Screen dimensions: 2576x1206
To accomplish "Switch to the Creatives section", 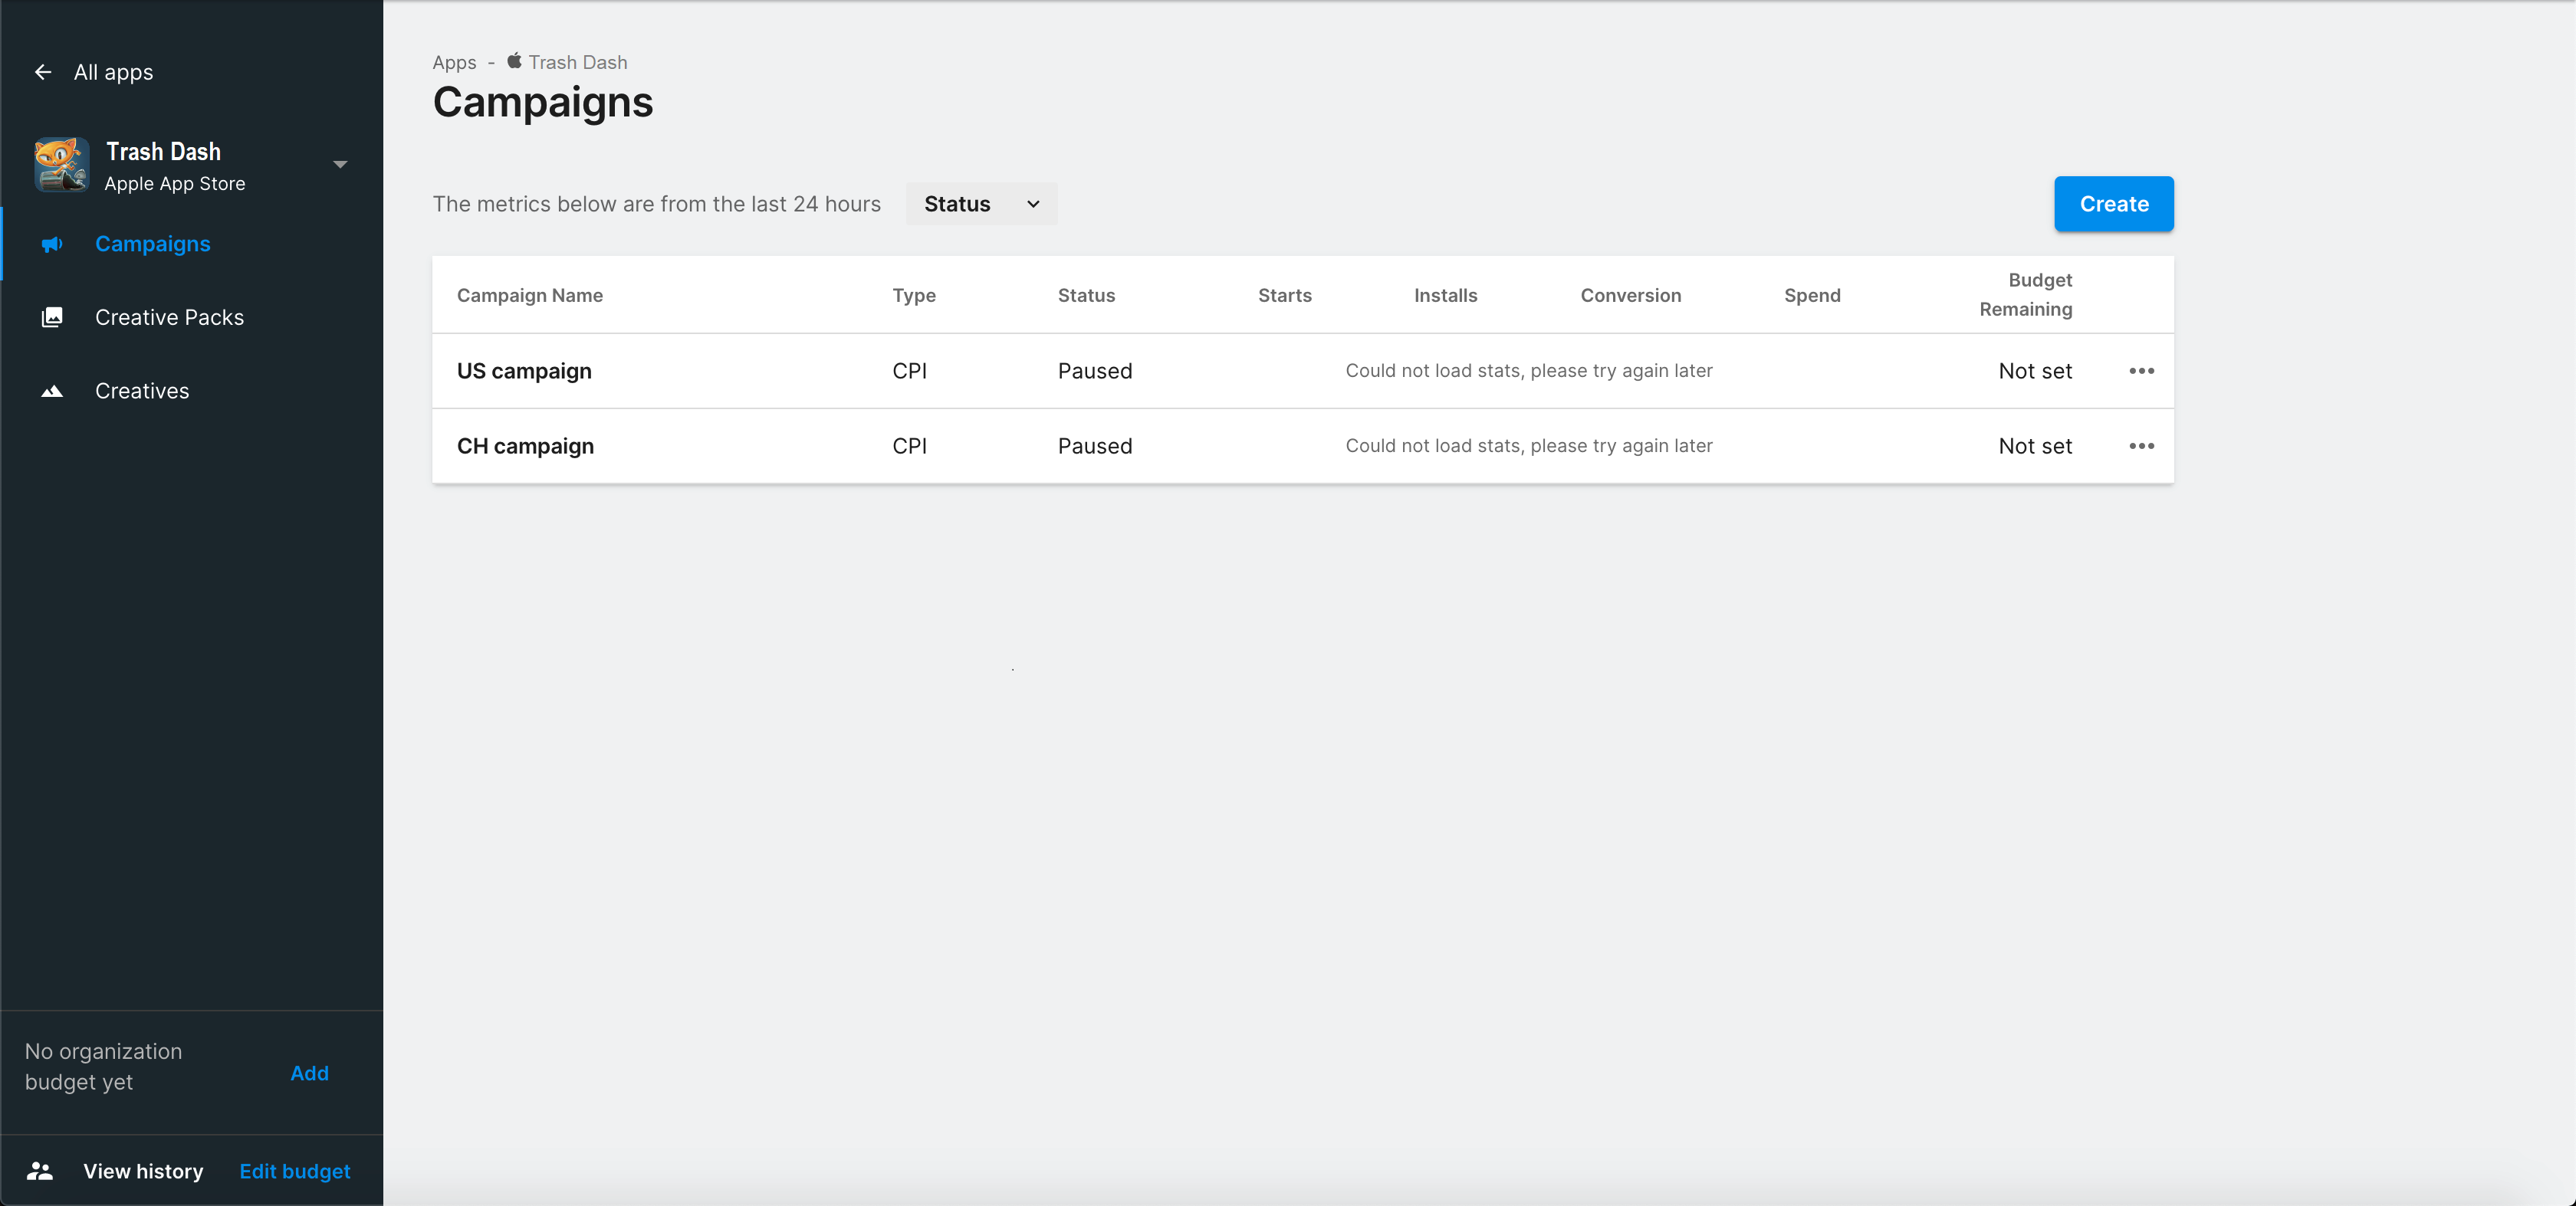I will (141, 391).
